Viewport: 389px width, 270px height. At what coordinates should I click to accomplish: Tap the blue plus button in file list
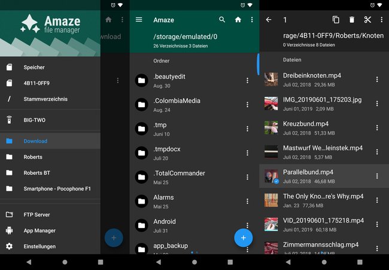tap(244, 238)
